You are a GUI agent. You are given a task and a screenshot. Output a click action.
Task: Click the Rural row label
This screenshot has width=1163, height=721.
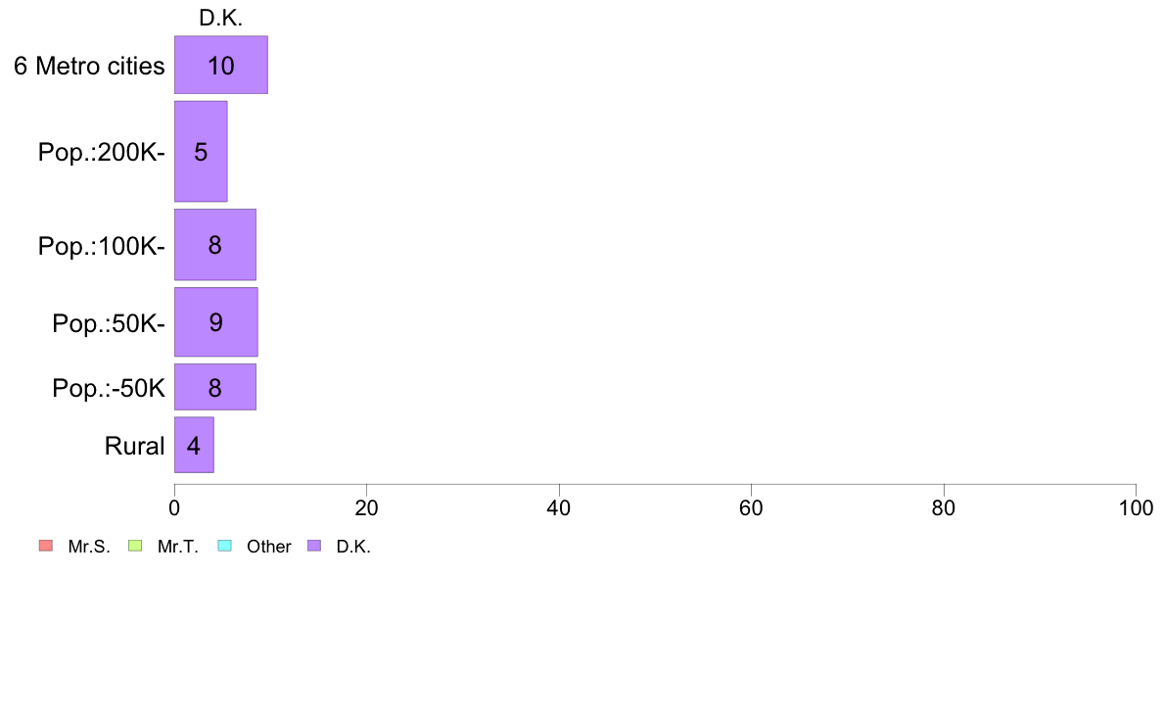[x=134, y=446]
